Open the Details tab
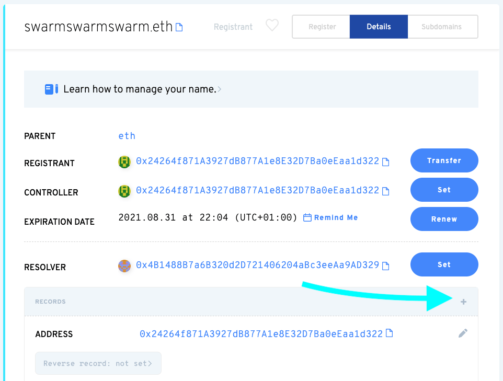The image size is (503, 381). pos(379,27)
